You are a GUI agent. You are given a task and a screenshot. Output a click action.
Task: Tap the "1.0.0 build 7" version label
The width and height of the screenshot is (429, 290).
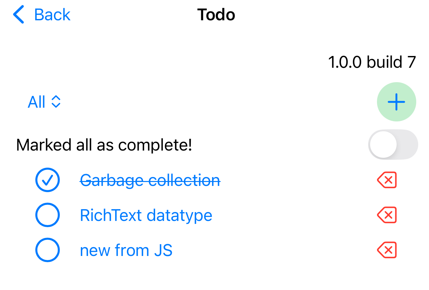[372, 62]
